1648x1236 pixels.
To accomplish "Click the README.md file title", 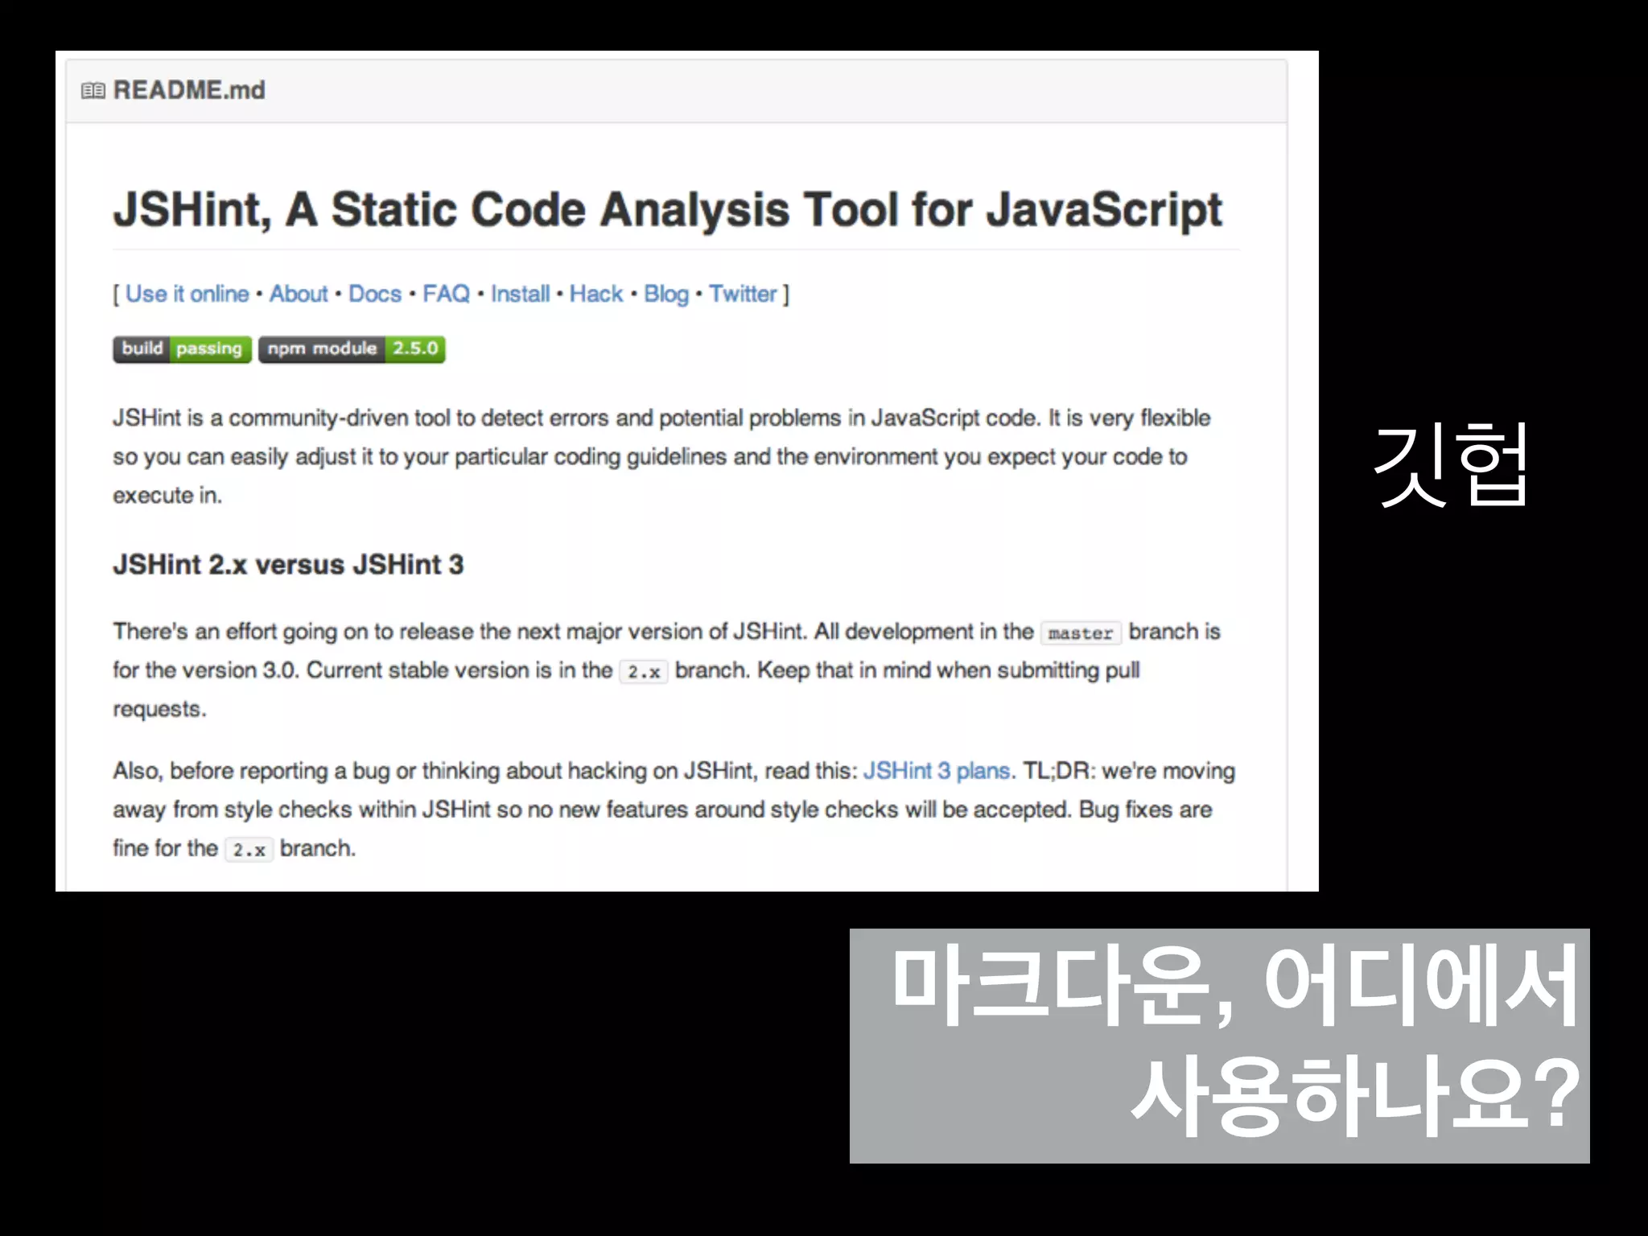I will point(189,90).
